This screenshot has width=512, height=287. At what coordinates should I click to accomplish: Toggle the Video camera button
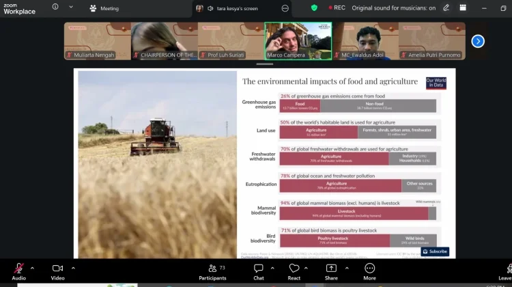click(x=57, y=272)
